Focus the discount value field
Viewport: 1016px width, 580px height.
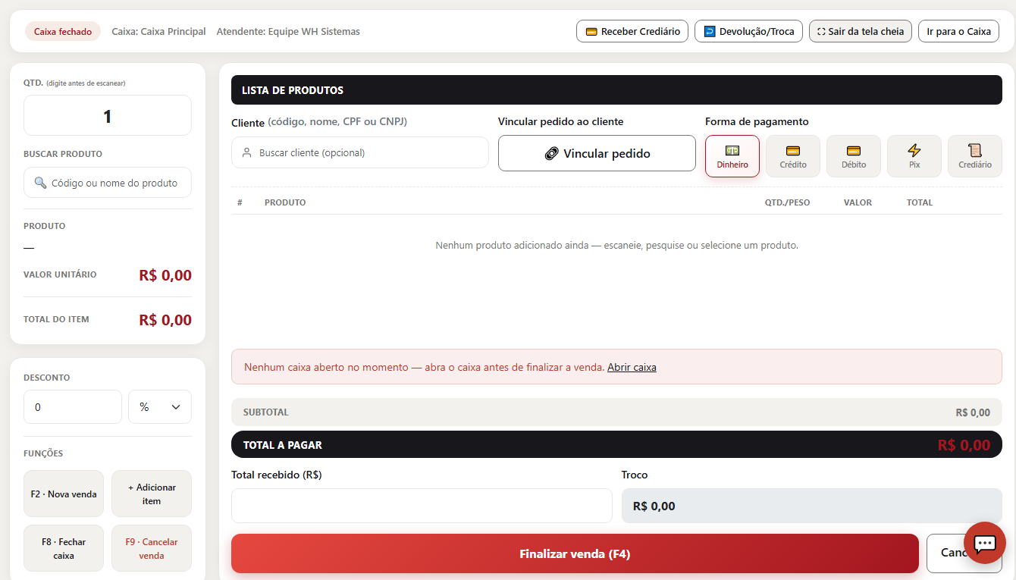coord(73,407)
